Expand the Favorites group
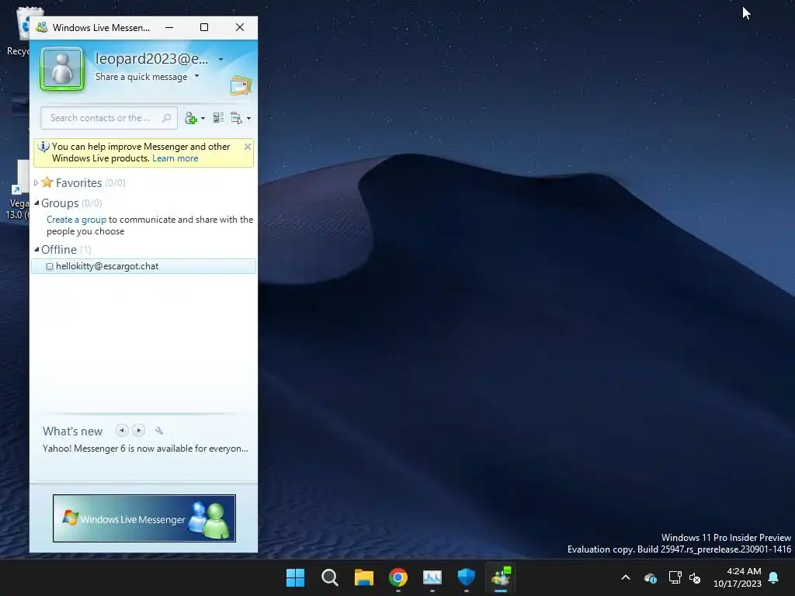Viewport: 795px width, 596px height. click(x=36, y=183)
